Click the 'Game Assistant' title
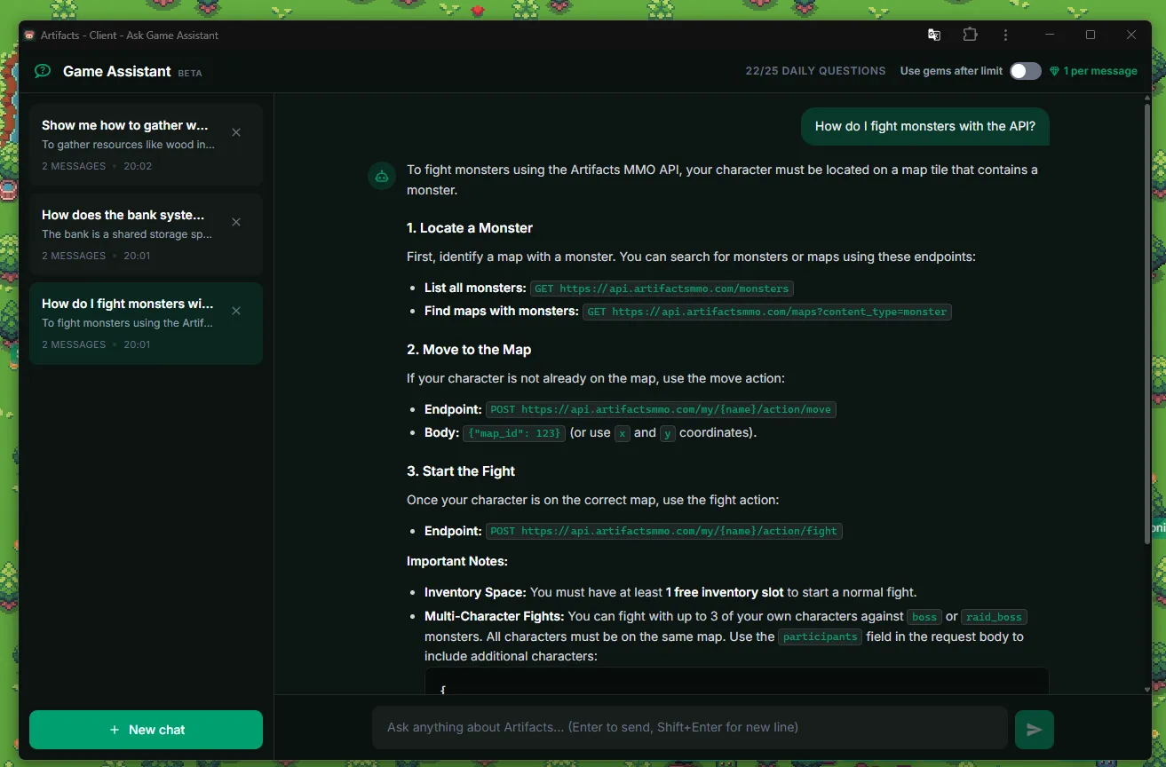 point(117,71)
